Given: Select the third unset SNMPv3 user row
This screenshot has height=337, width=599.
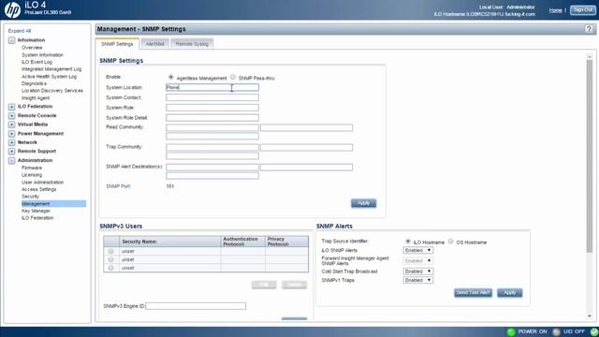Looking at the screenshot, I should click(x=110, y=269).
